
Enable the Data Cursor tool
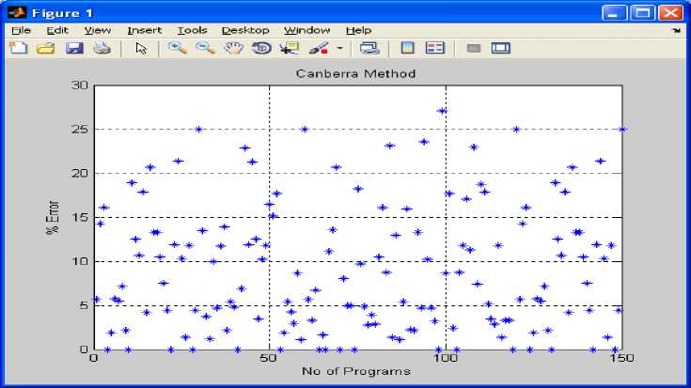pyautogui.click(x=290, y=48)
